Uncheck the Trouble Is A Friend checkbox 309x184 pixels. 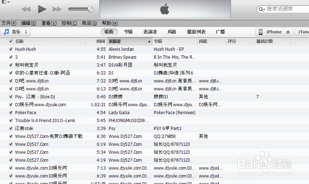tap(11, 121)
